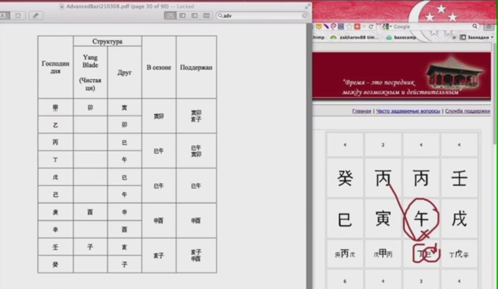Open the basecamp bookmark
The height and width of the screenshot is (289, 498).
point(401,38)
